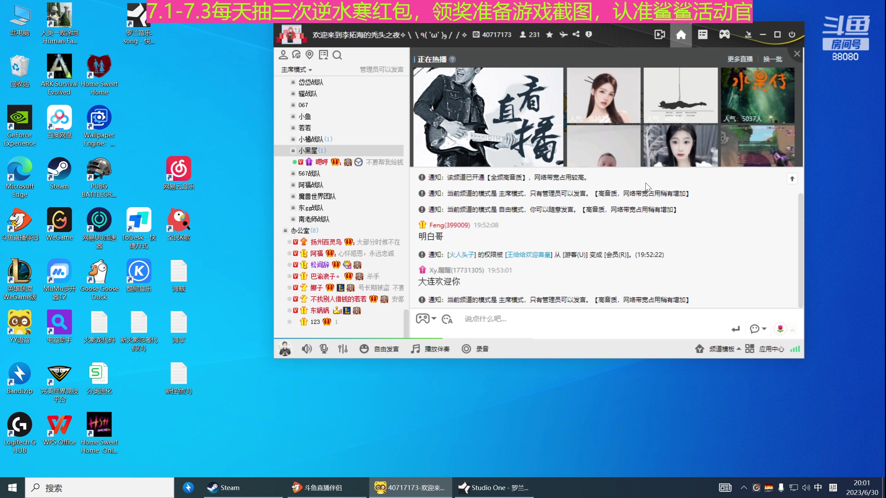This screenshot has width=886, height=498.
Task: Mute the microphone icon in bottom bar
Action: [323, 349]
